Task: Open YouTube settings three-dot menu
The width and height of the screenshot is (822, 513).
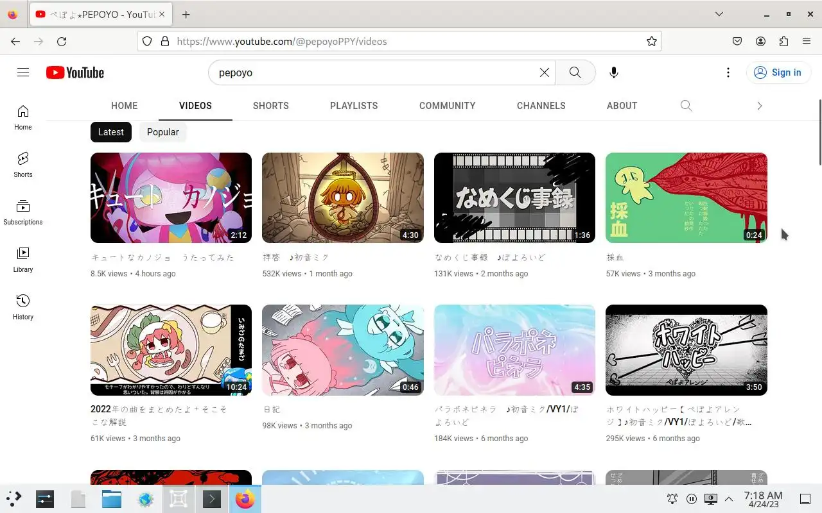Action: pos(728,72)
